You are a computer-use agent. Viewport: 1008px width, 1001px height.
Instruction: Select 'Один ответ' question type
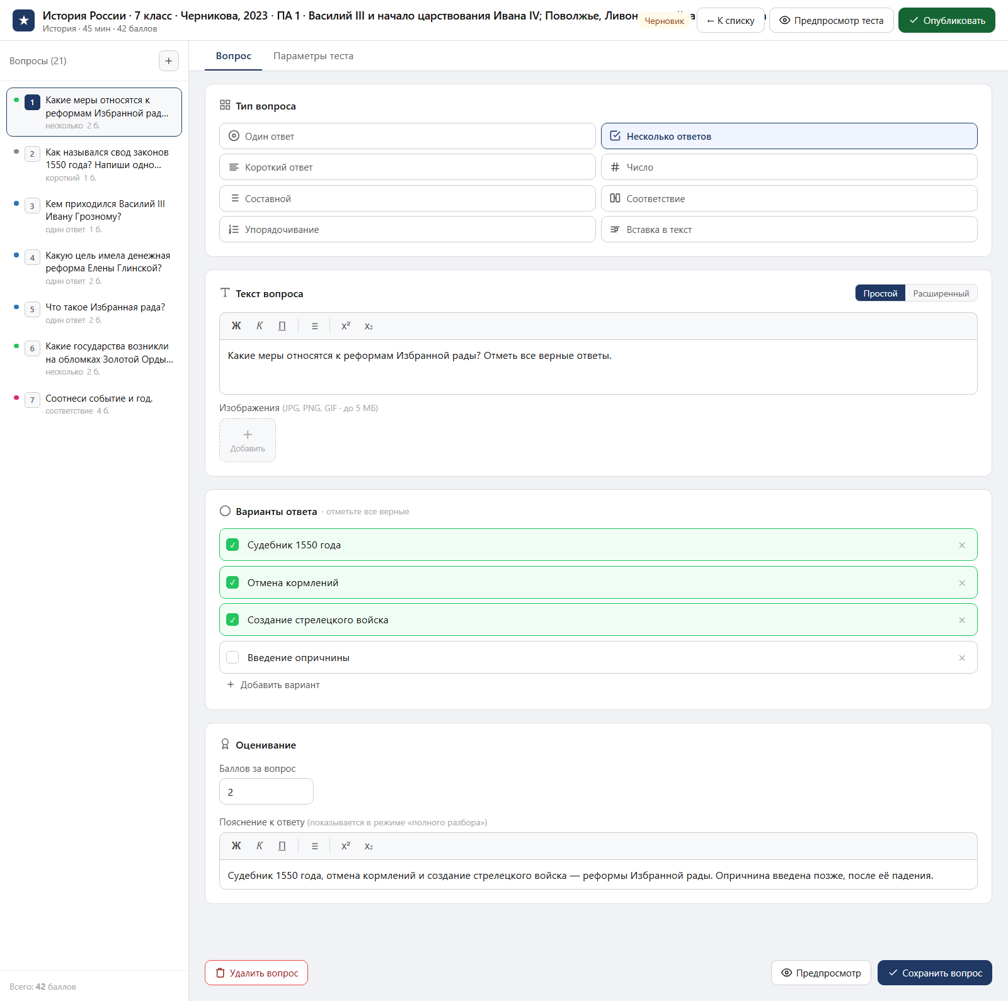coord(408,137)
